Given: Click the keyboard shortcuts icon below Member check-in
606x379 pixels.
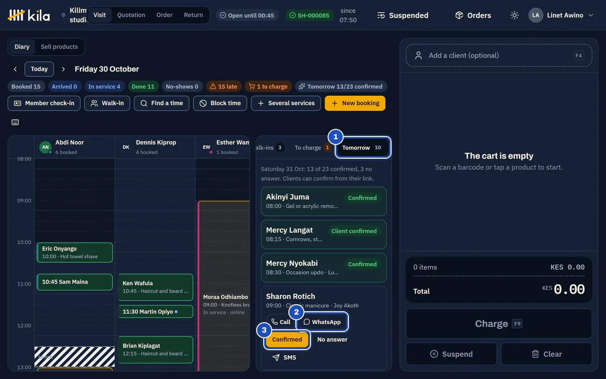Looking at the screenshot, I should 15,122.
